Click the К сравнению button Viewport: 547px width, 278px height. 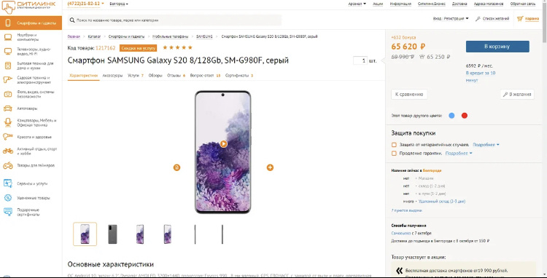pos(409,95)
